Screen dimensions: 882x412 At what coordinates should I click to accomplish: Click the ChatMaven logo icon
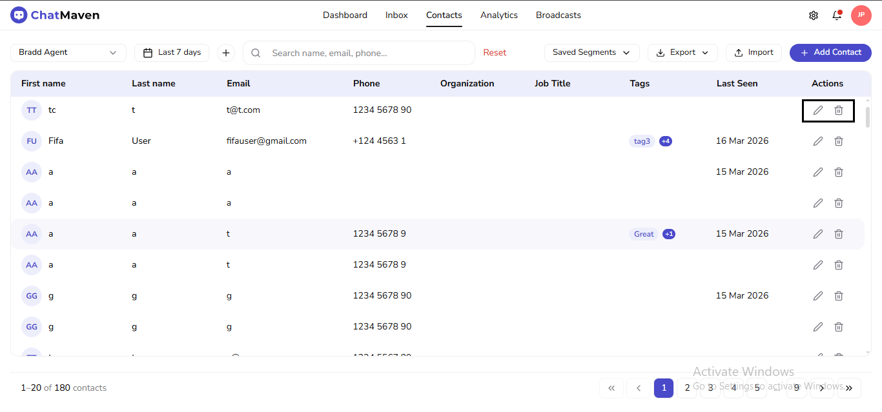click(19, 14)
